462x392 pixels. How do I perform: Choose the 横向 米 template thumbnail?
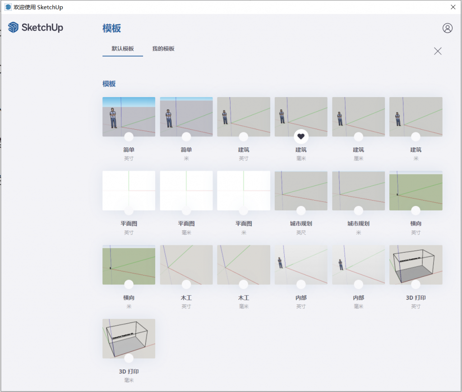pos(129,265)
